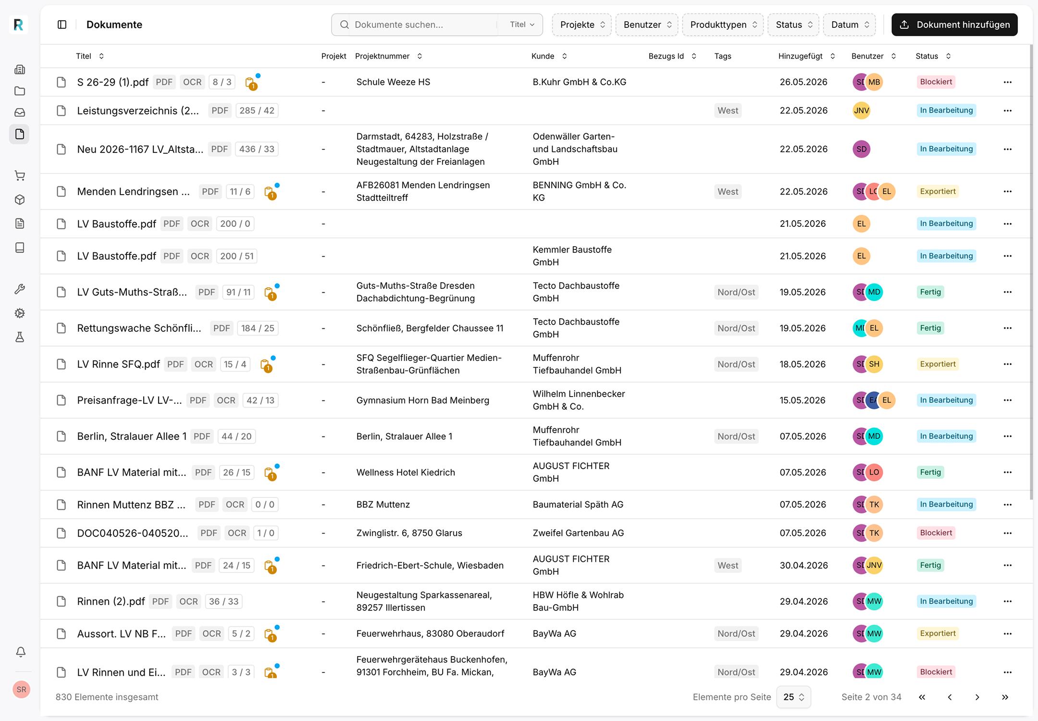Viewport: 1038px width, 721px height.
Task: Open the Titel search scope dropdown
Action: tap(522, 25)
